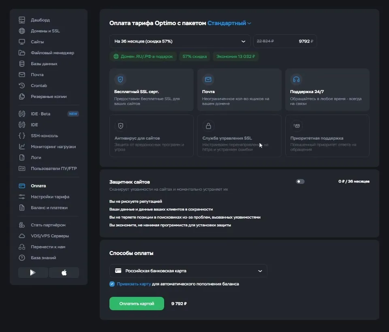Click the Экономия 13 032 ₽ badge
Viewport: 389px width, 332px height.
point(236,56)
